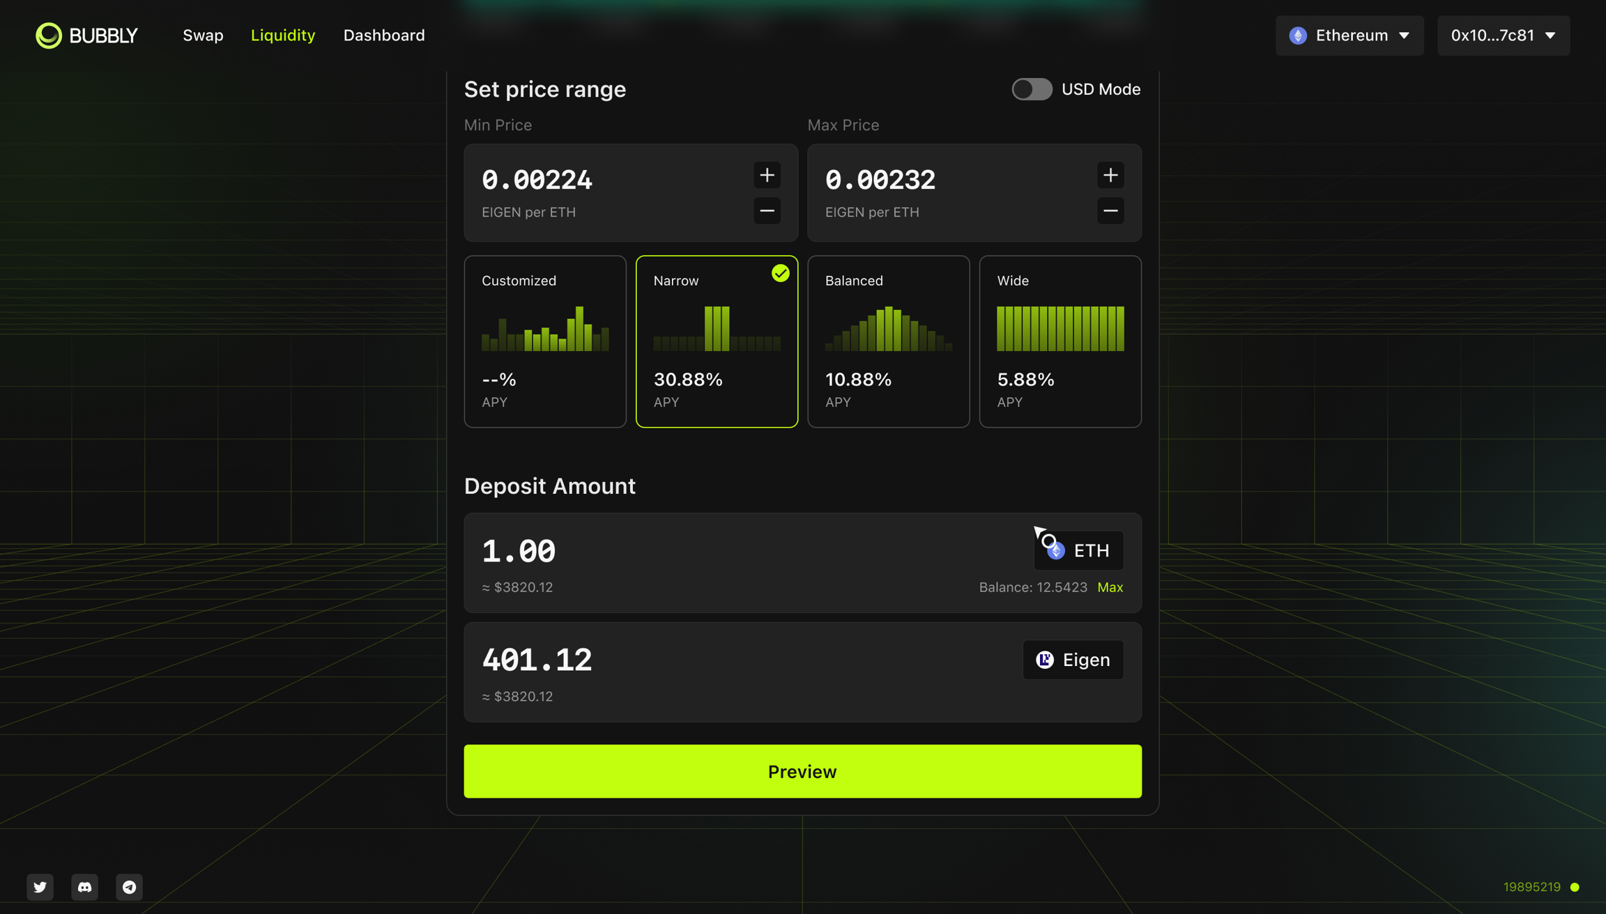Open the Ethereum network dropdown
This screenshot has width=1606, height=914.
1349,36
